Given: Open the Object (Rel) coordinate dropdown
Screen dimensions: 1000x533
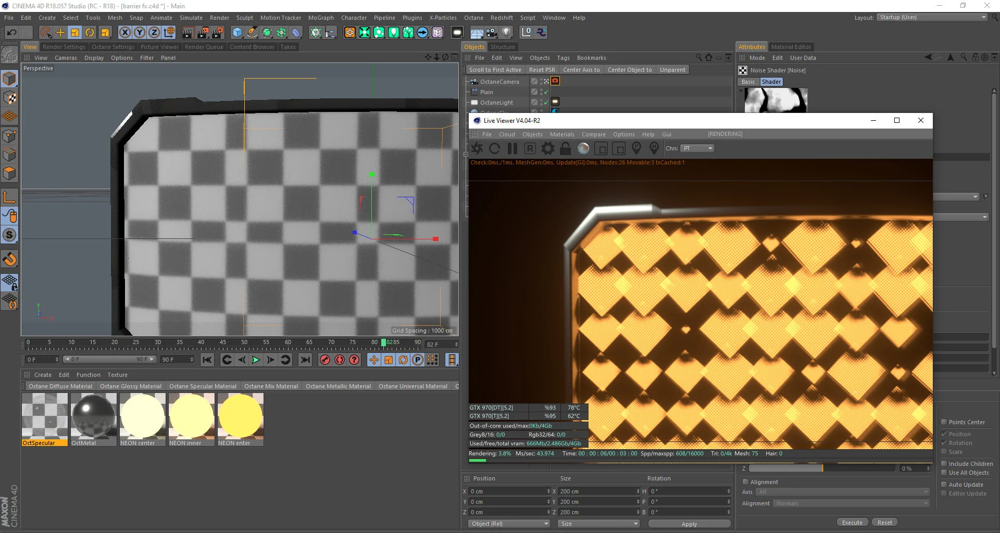Looking at the screenshot, I should coord(508,524).
